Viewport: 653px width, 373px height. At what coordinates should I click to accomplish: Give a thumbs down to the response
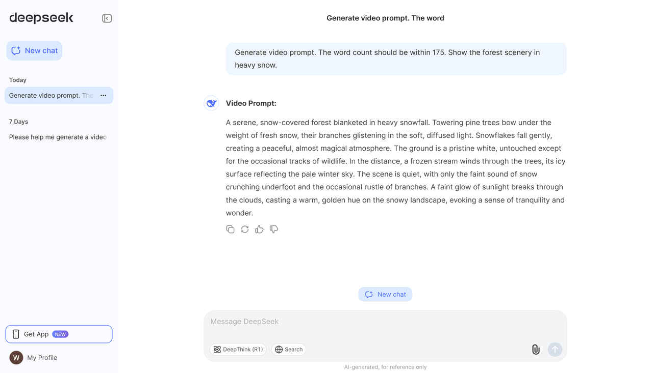(x=274, y=229)
